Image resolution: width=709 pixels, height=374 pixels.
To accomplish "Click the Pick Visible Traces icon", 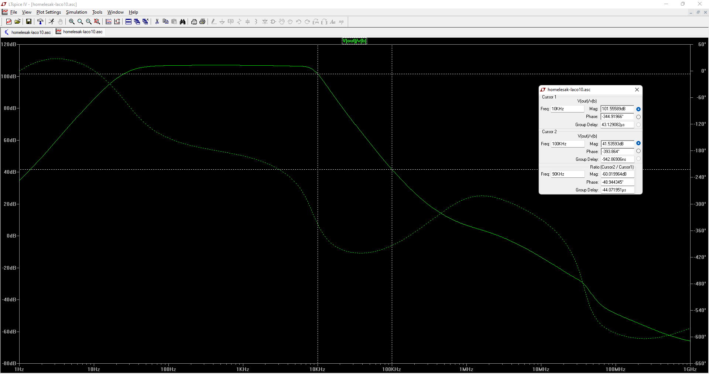I will [117, 22].
